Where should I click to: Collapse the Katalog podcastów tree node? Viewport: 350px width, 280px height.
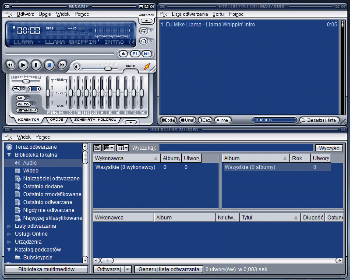point(9,250)
